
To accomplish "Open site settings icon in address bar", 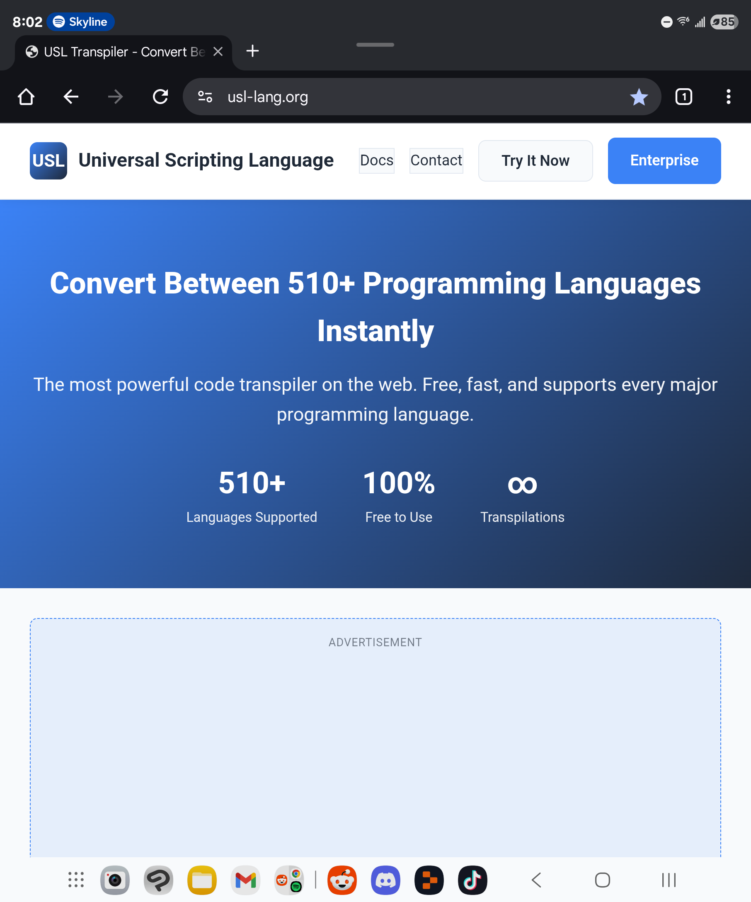I will (x=205, y=97).
